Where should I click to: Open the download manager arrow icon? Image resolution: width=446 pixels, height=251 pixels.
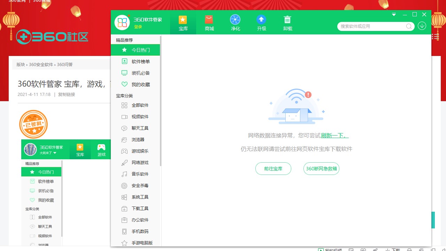point(422,26)
